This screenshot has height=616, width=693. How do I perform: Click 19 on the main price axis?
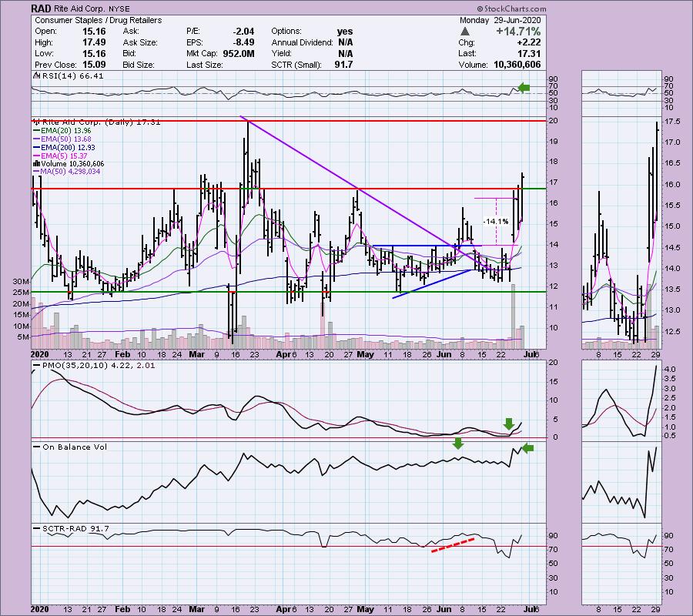click(x=553, y=142)
